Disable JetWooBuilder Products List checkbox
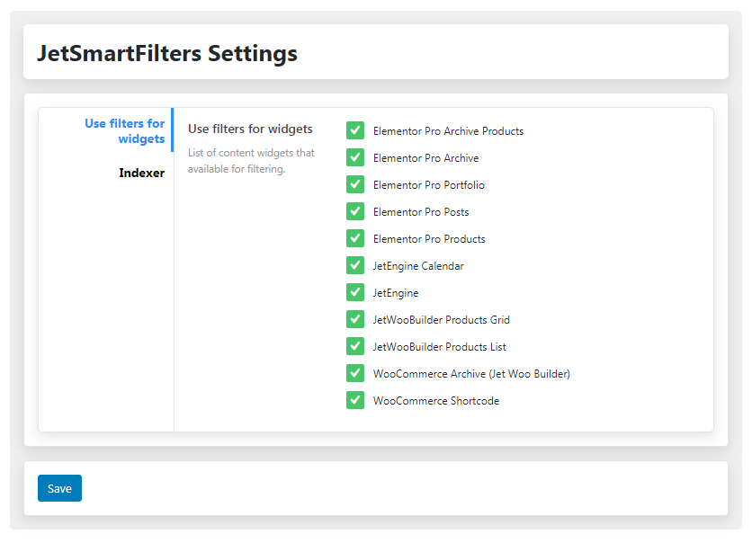Image resolution: width=752 pixels, height=543 pixels. (355, 346)
